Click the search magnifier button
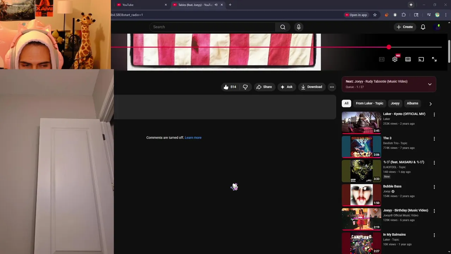Screen dimensions: 451x254 point(283,27)
